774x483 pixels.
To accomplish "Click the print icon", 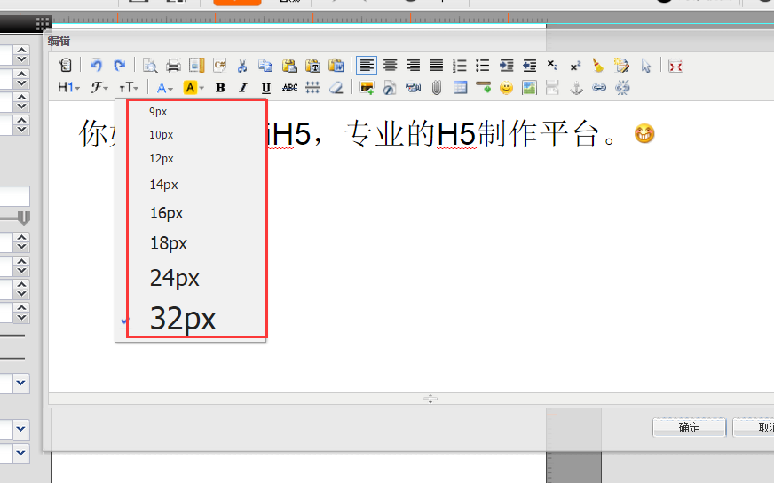I will click(x=173, y=65).
